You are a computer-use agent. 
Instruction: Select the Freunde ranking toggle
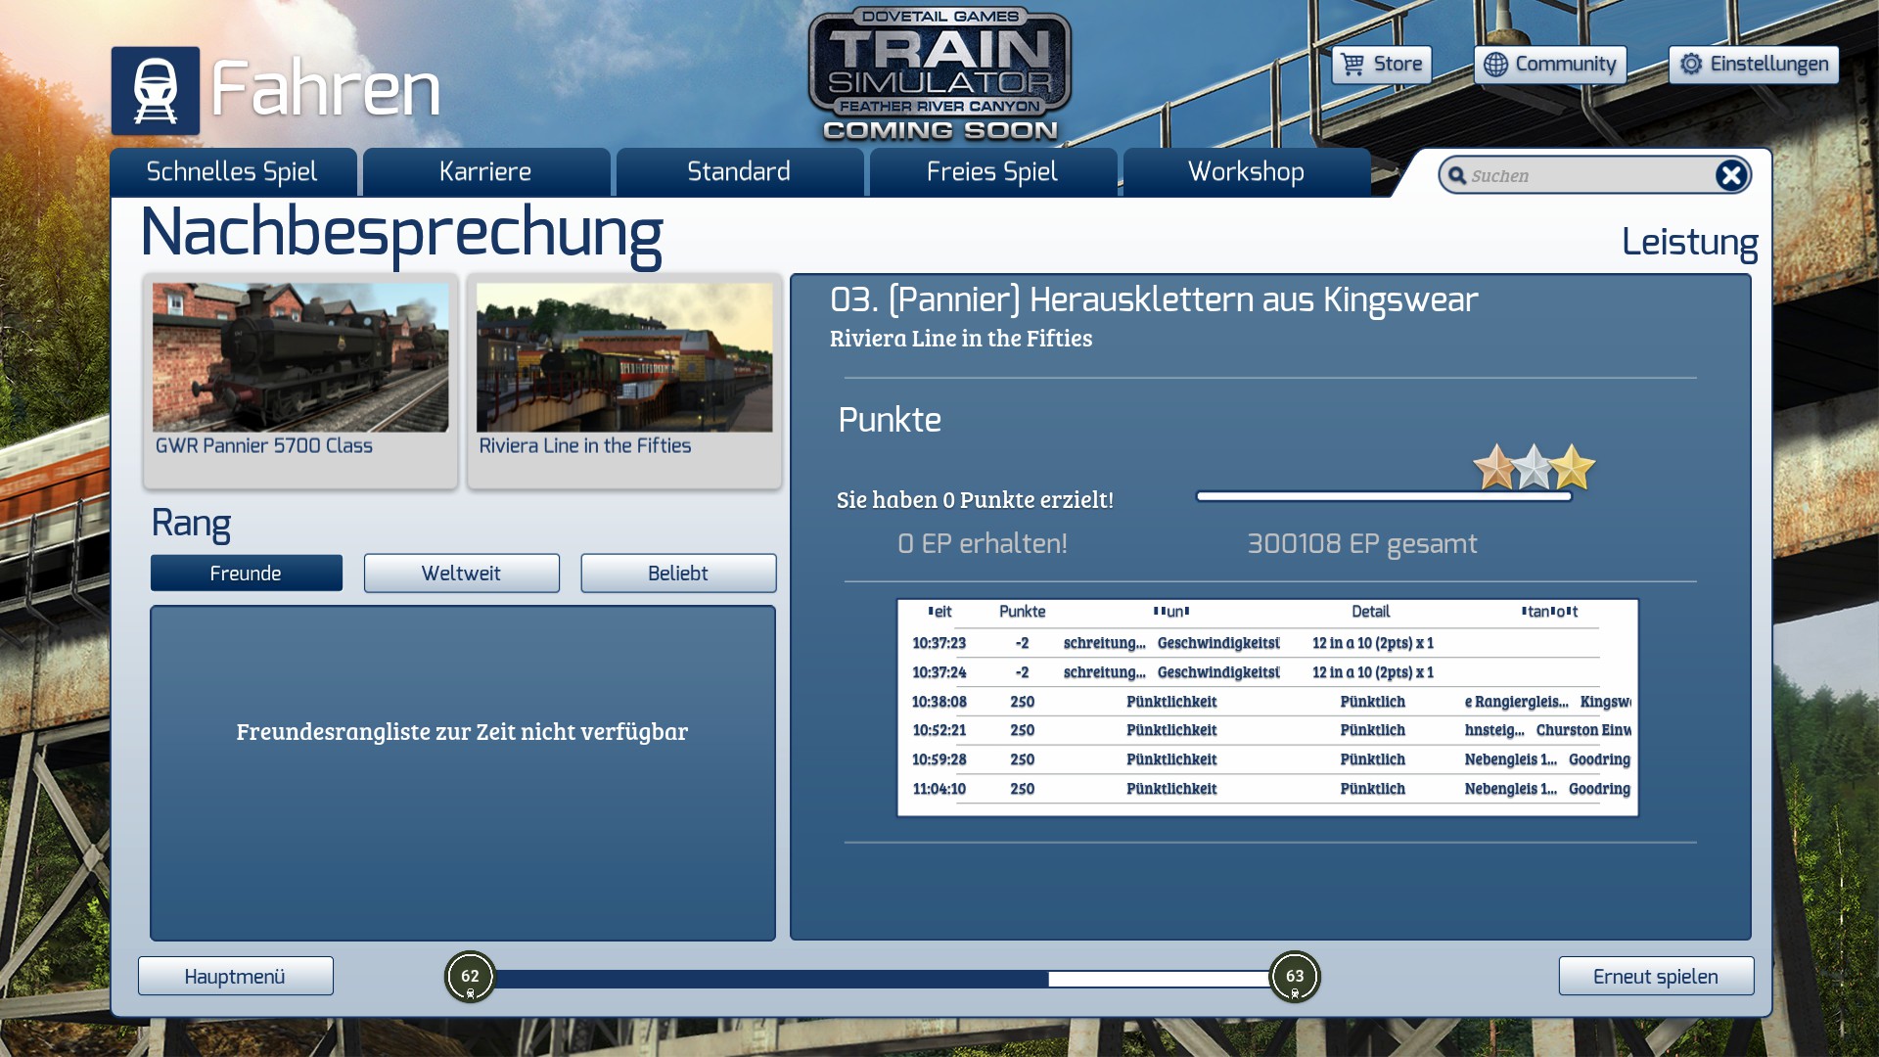click(x=246, y=574)
